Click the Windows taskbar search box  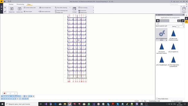coord(21,104)
